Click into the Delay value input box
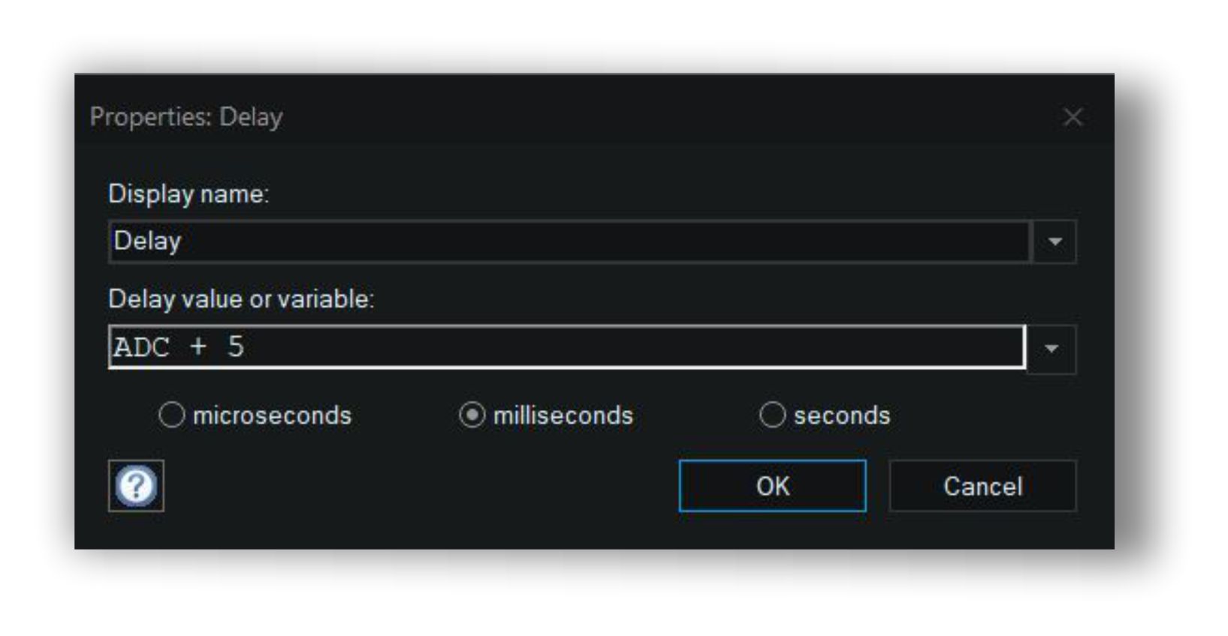Screen dimensions: 1228x636 click(x=567, y=347)
